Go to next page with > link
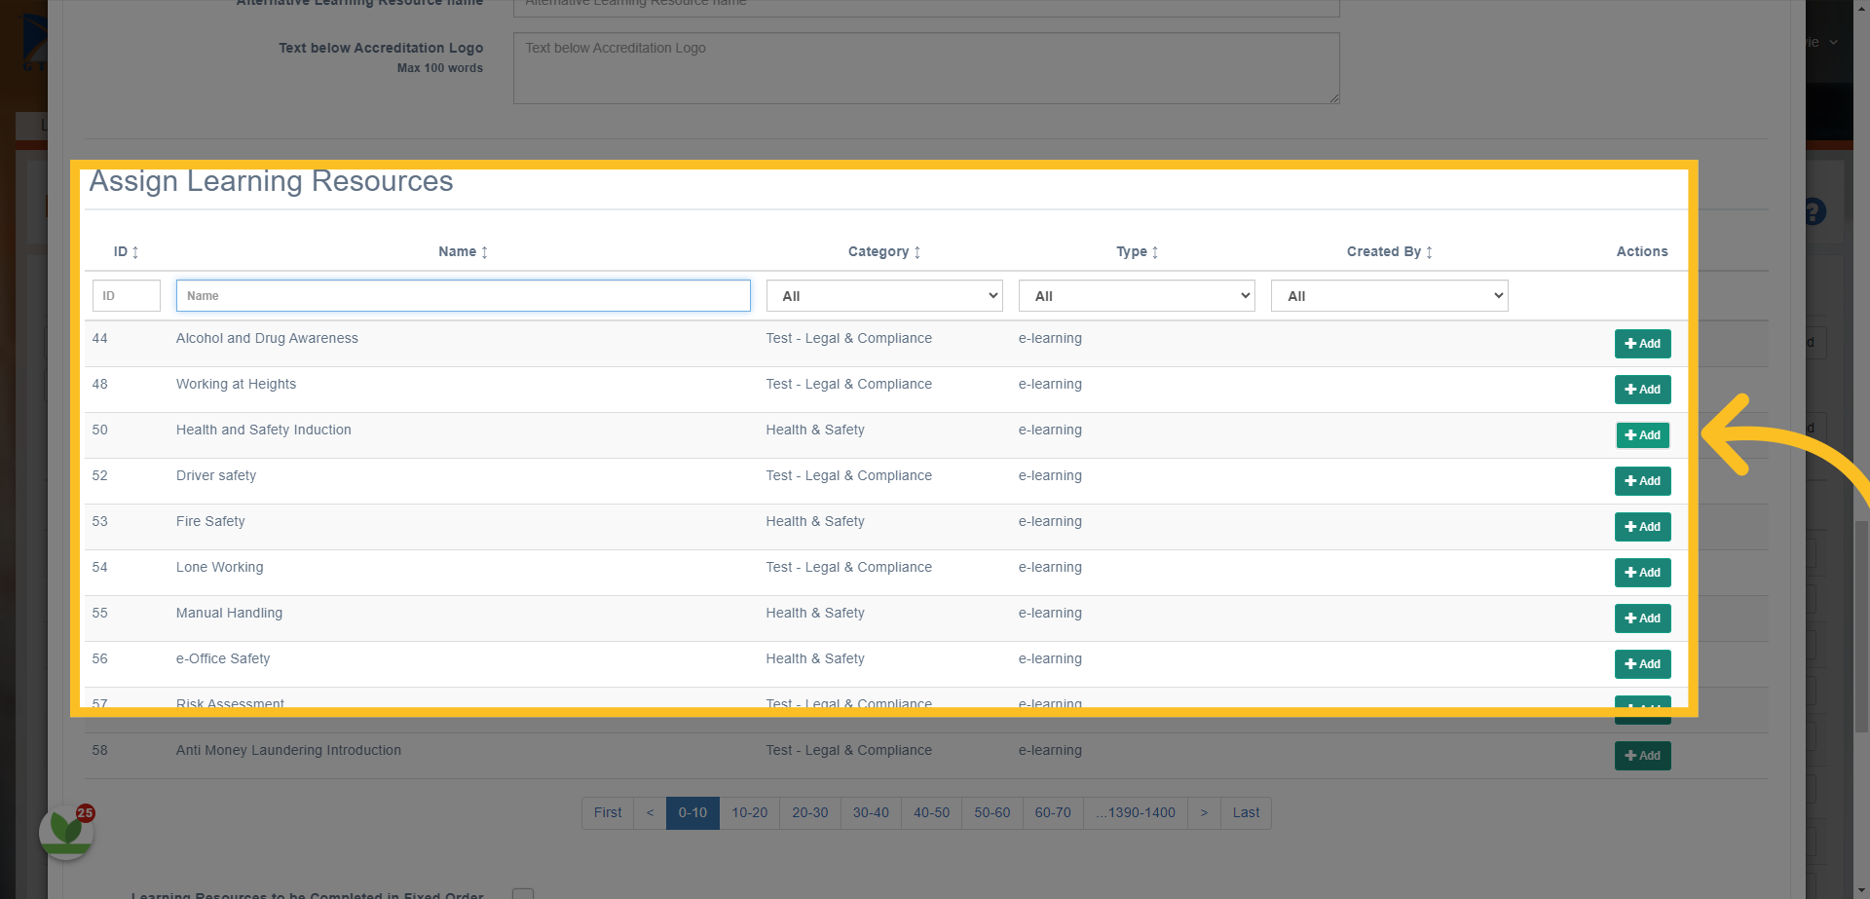The width and height of the screenshot is (1870, 899). (1204, 813)
